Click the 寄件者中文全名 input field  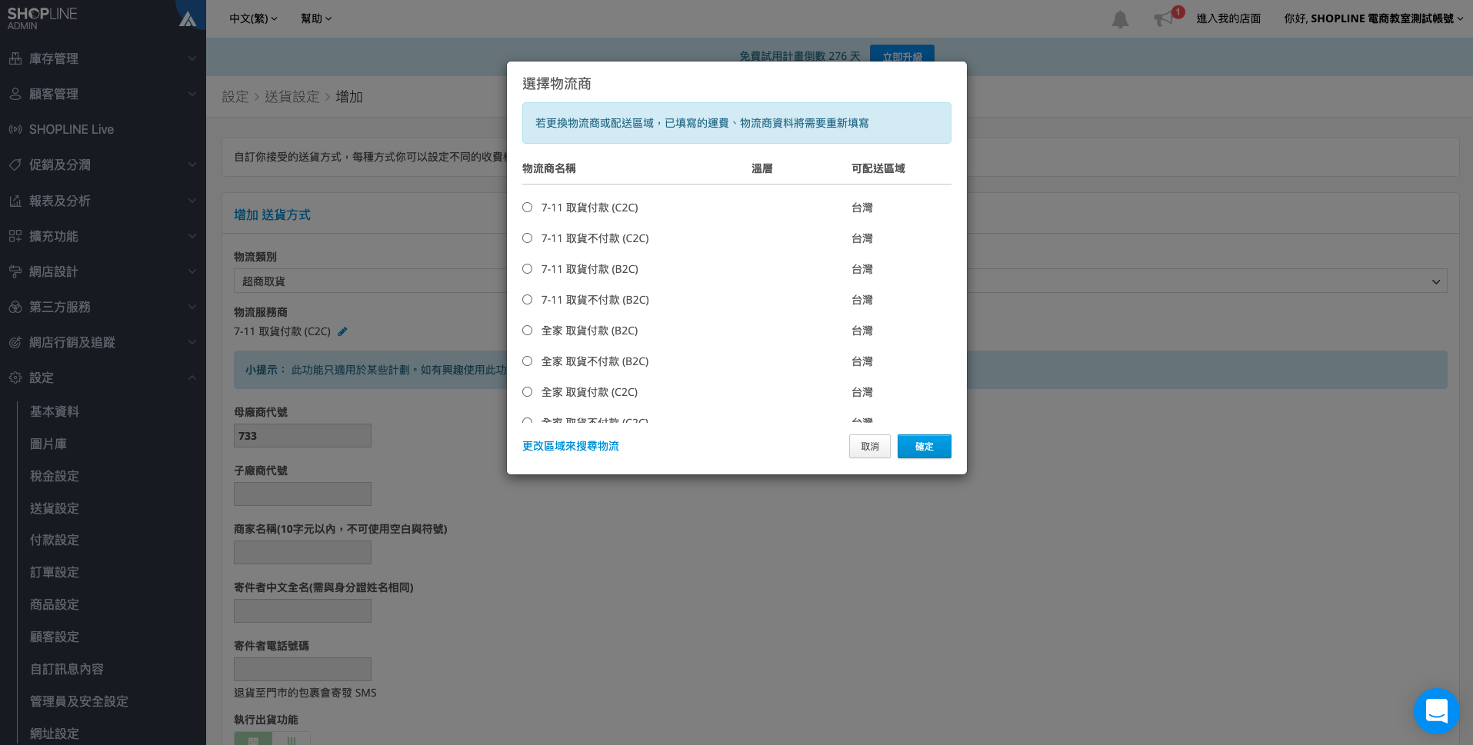tap(302, 611)
